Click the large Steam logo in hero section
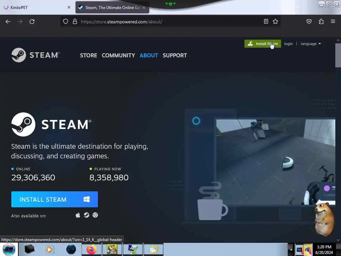 51,124
